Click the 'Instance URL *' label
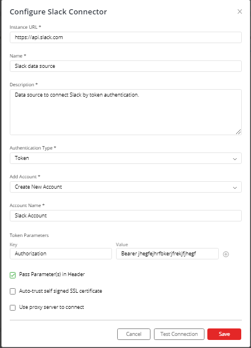The image size is (251, 348). (25, 27)
